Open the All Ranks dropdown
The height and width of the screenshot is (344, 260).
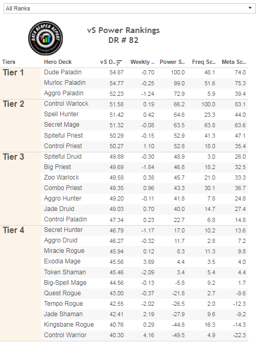130,8
